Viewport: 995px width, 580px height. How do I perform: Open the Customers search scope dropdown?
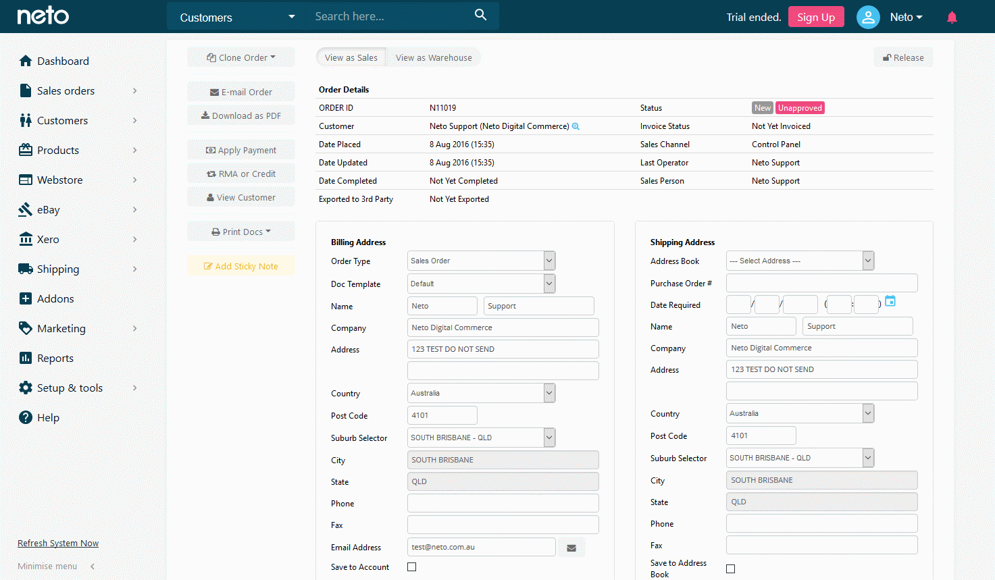(x=237, y=17)
